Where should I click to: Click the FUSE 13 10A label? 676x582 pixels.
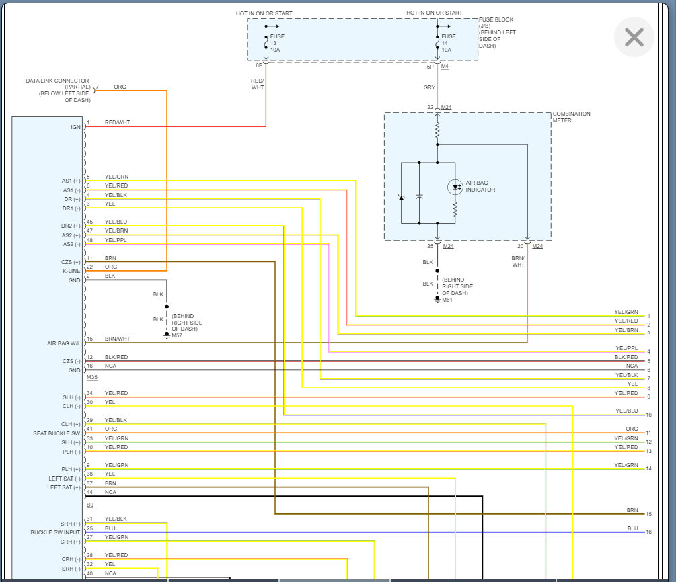tap(276, 43)
